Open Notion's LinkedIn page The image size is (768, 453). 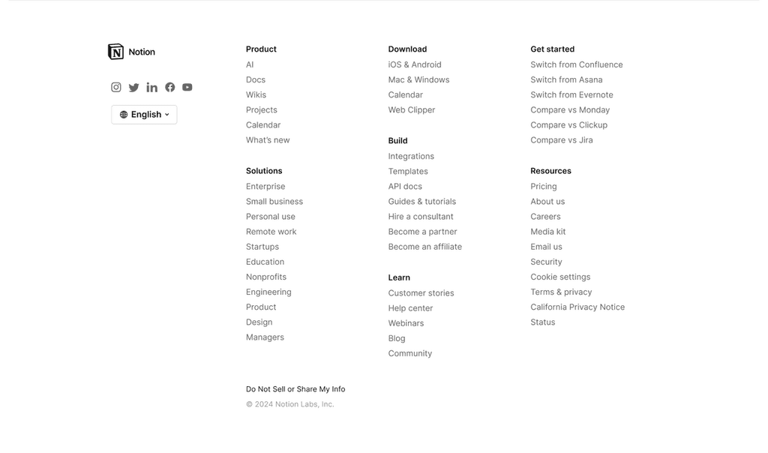pos(151,87)
